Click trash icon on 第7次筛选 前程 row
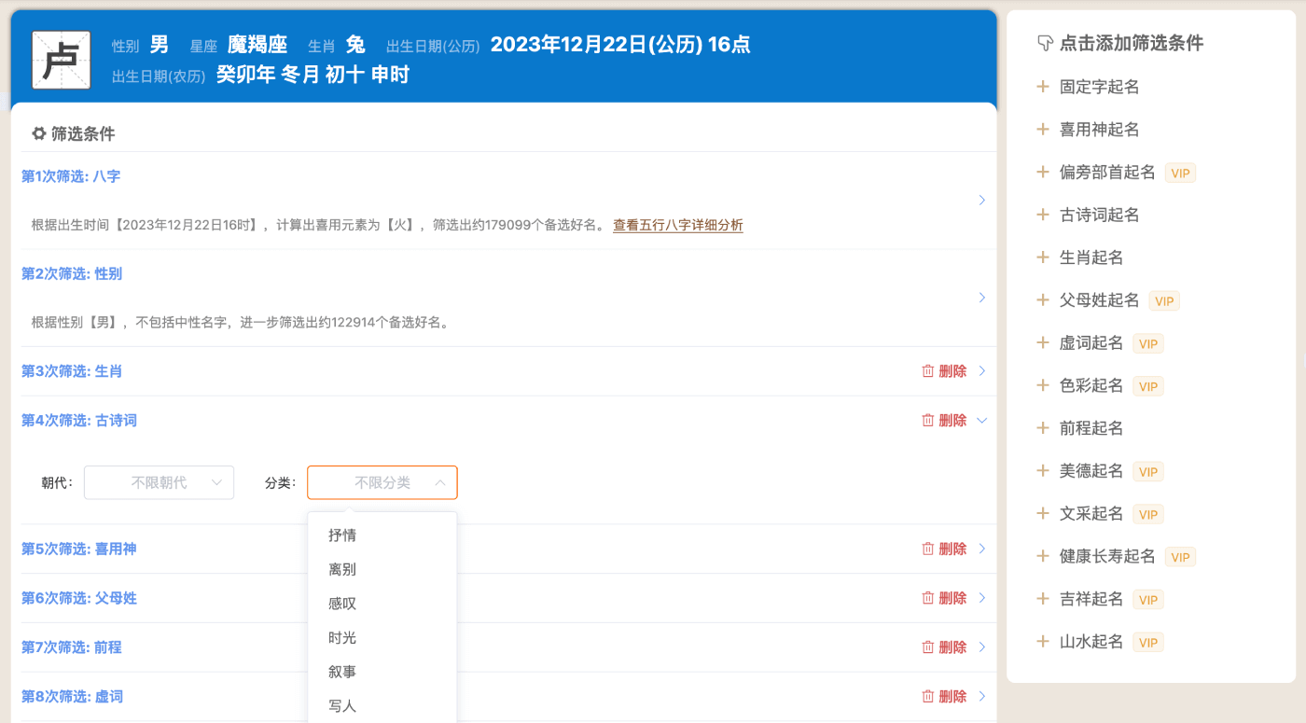This screenshot has height=723, width=1306. click(x=928, y=647)
